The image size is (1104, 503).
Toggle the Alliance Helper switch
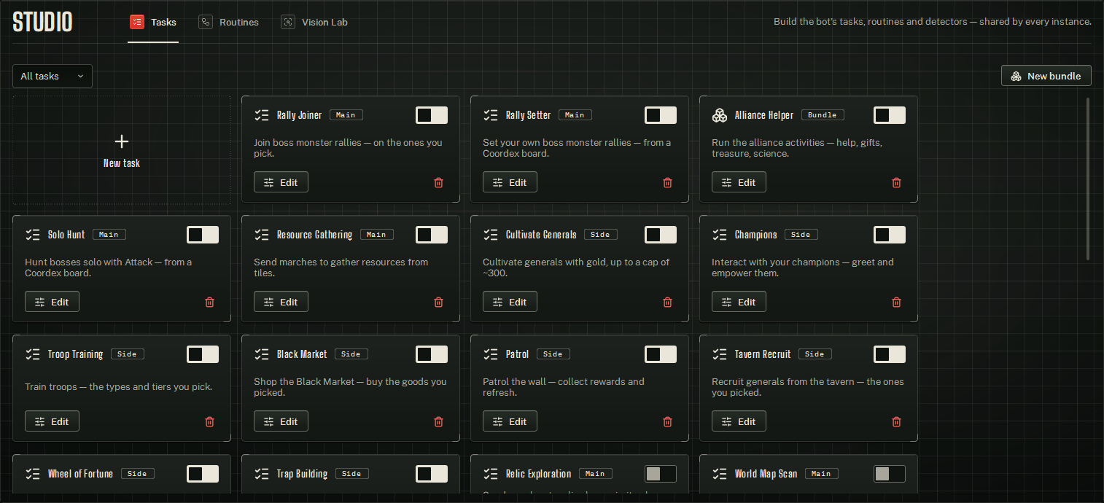tap(890, 115)
